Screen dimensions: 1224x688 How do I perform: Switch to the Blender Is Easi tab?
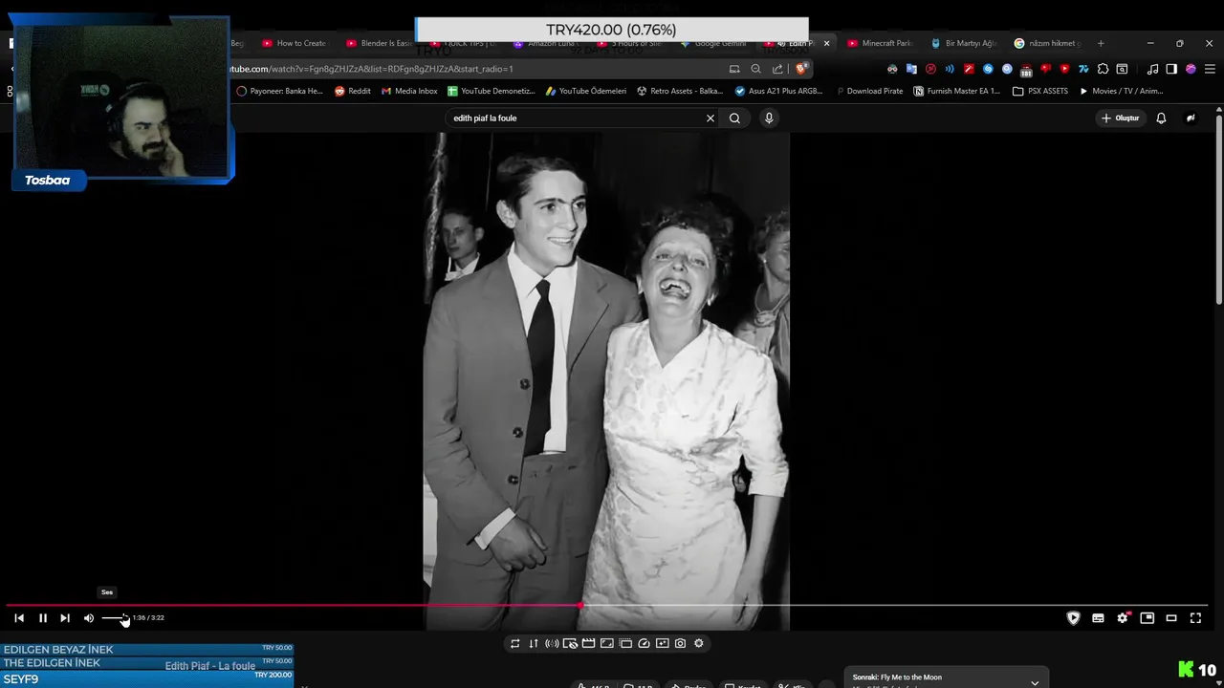tap(381, 43)
